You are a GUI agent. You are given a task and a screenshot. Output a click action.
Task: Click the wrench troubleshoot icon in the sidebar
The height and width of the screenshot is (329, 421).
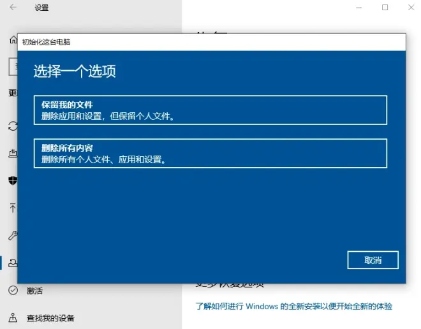[x=13, y=235]
